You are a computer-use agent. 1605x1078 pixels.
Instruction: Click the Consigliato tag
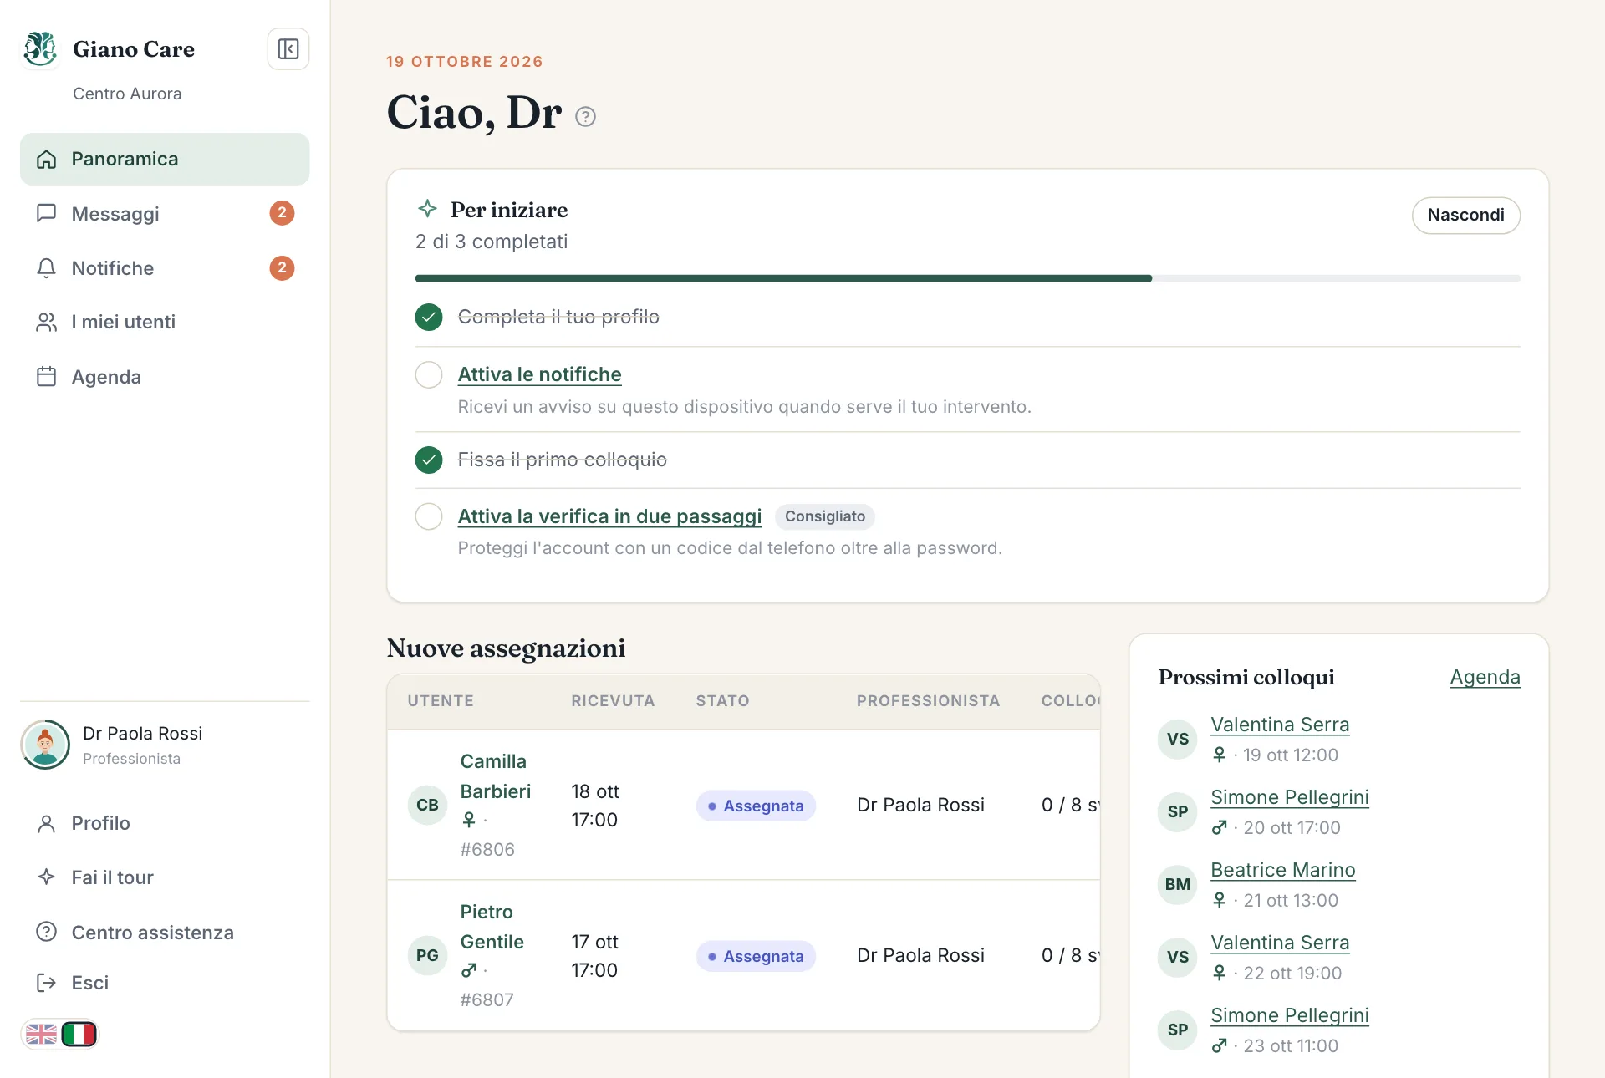coord(824,516)
